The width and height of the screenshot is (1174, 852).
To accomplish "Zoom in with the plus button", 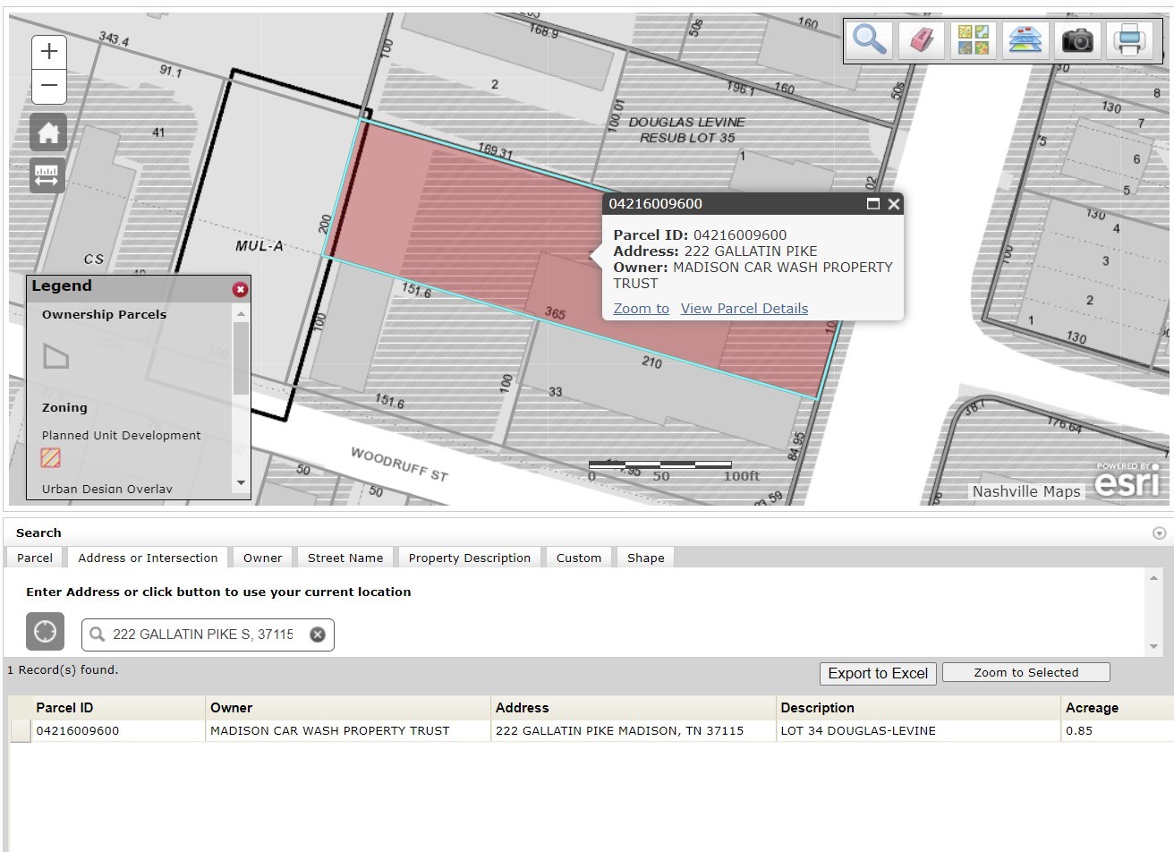I will click(x=49, y=52).
